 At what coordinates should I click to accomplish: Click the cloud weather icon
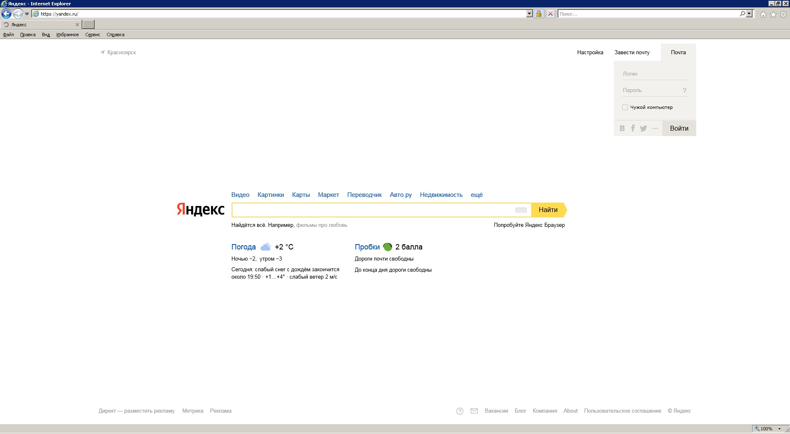point(266,247)
